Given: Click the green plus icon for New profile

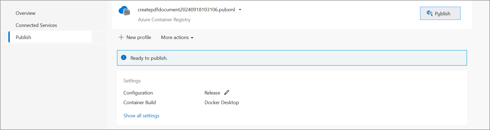Looking at the screenshot, I should pos(121,37).
